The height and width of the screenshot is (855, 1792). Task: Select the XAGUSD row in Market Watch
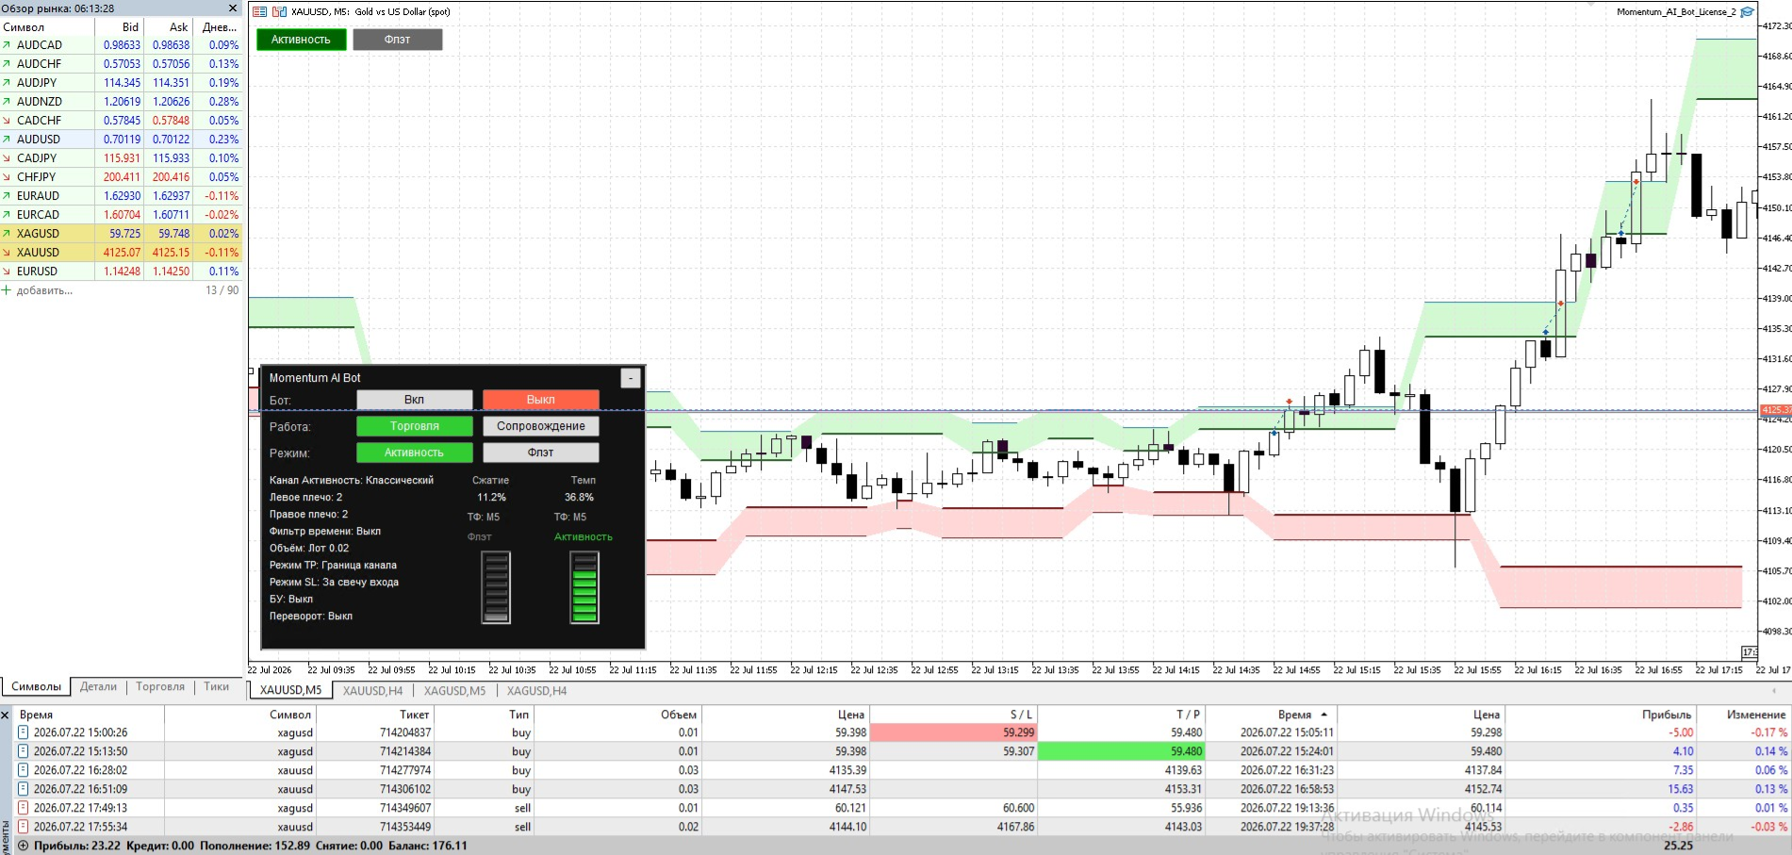(121, 234)
